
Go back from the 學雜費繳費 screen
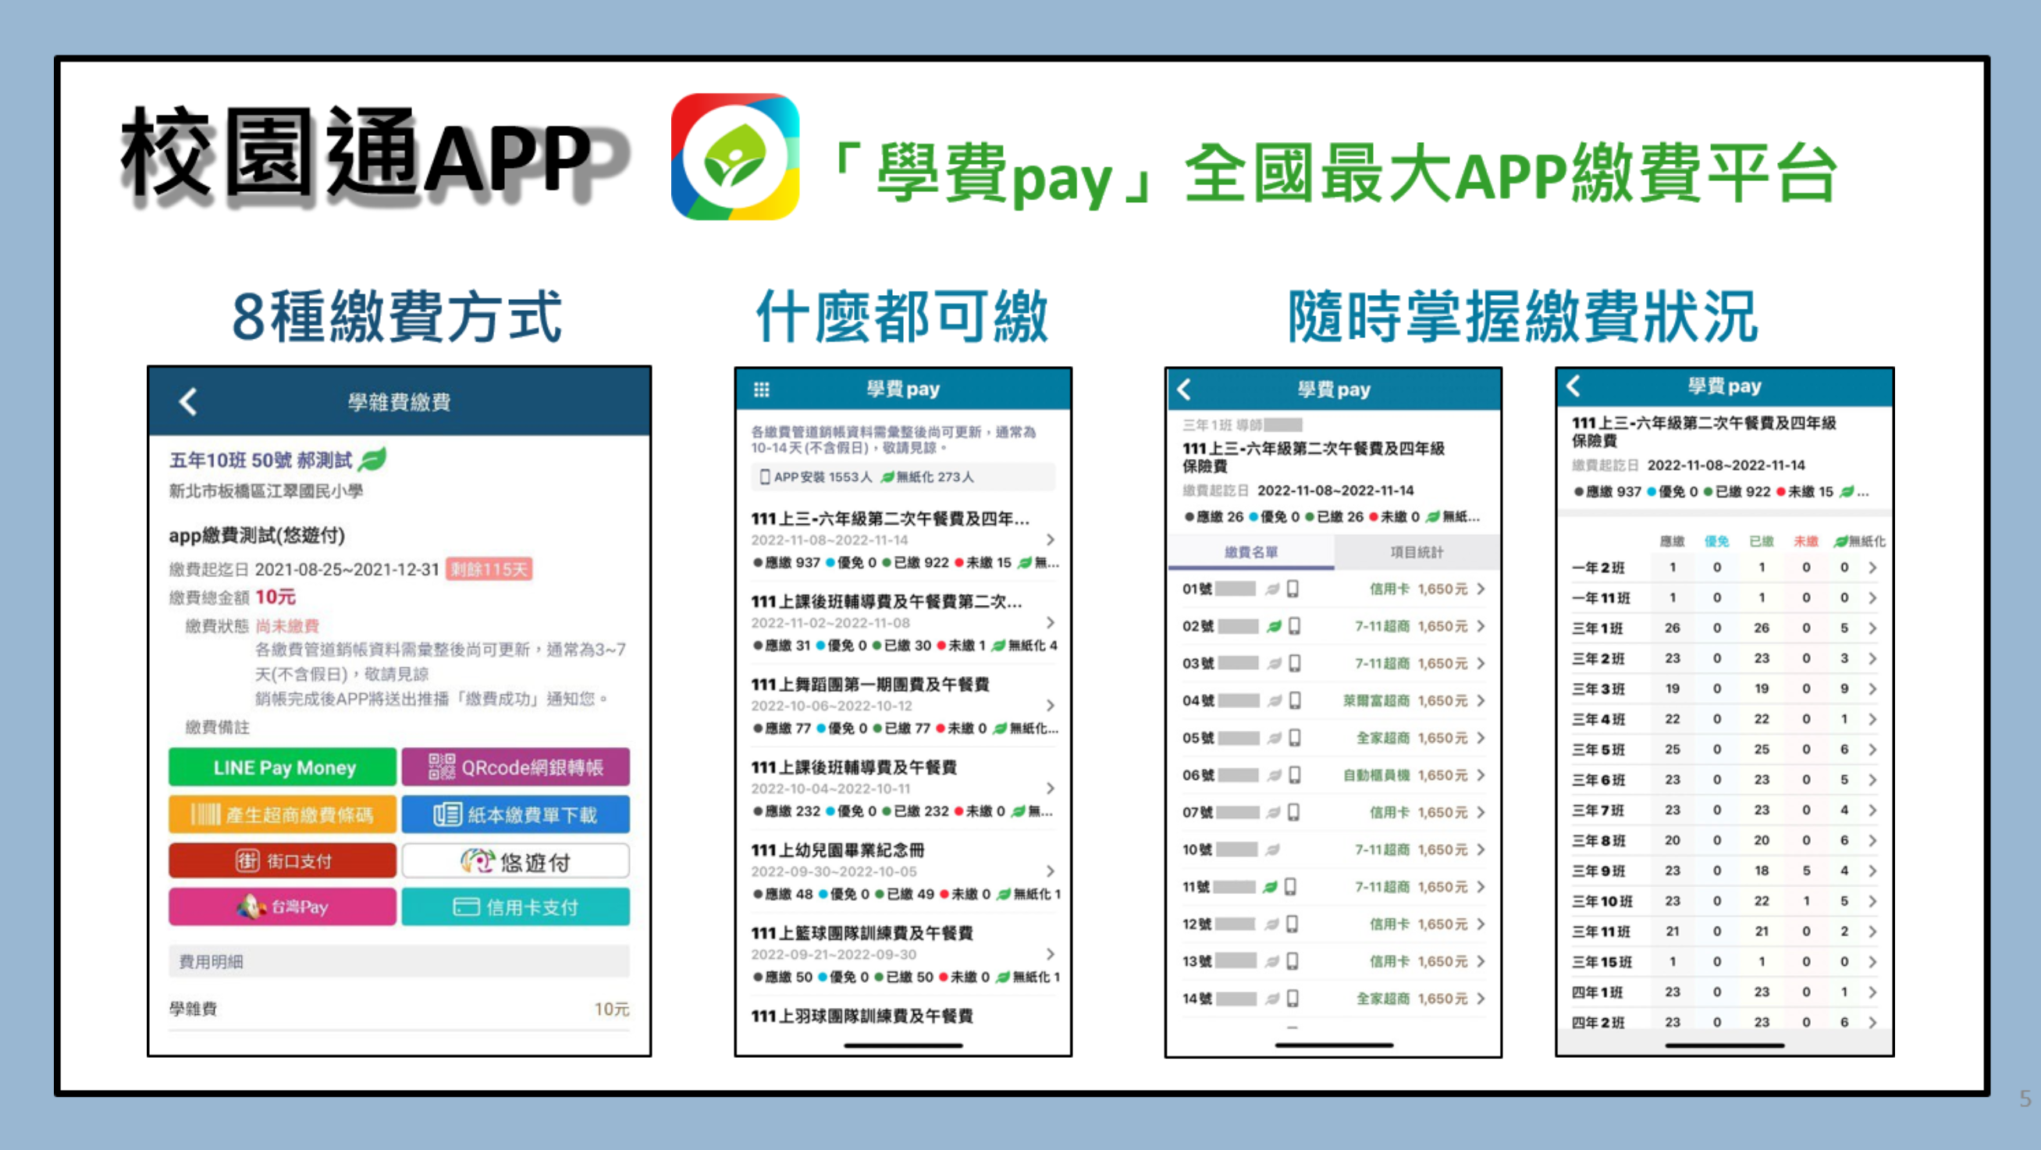pyautogui.click(x=188, y=402)
